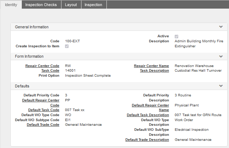
Task: Click the Default Trade Description link
Action: click(x=147, y=139)
